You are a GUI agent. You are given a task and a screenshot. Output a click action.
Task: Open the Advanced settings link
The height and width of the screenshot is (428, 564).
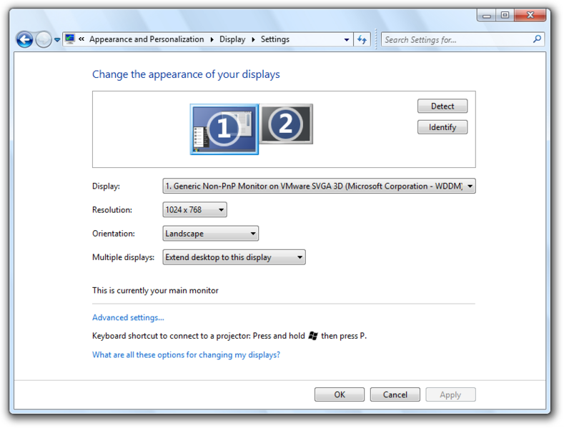pyautogui.click(x=128, y=317)
